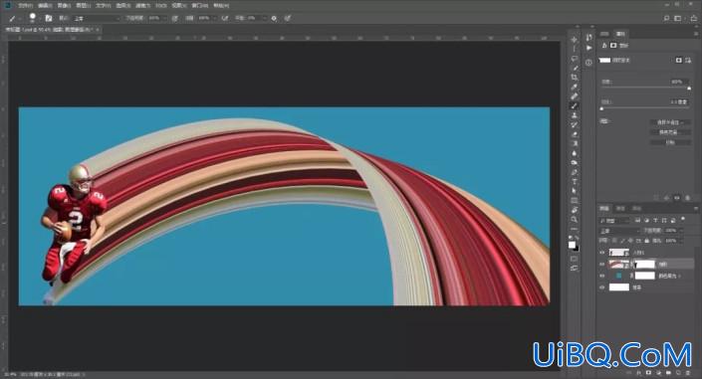Toggle pressure for opacity
This screenshot has width=702, height=379.
(174, 18)
